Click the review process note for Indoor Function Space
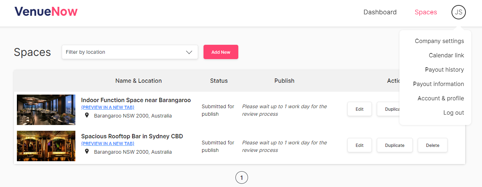This screenshot has height=187, width=482. pos(285,110)
